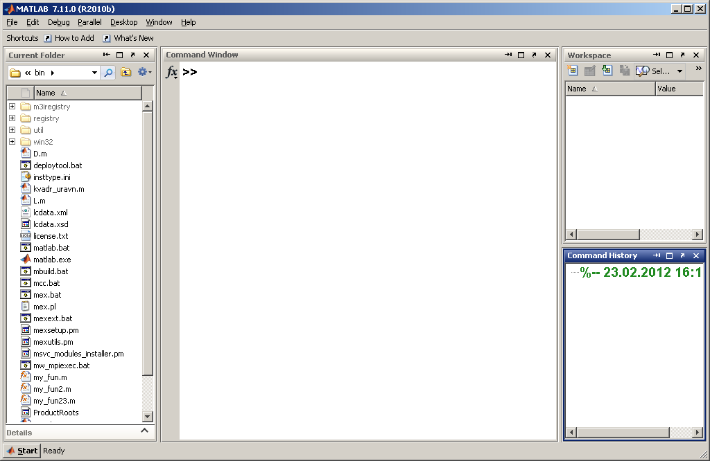Image resolution: width=710 pixels, height=461 pixels.
Task: Open the Parallel menu
Action: (89, 22)
